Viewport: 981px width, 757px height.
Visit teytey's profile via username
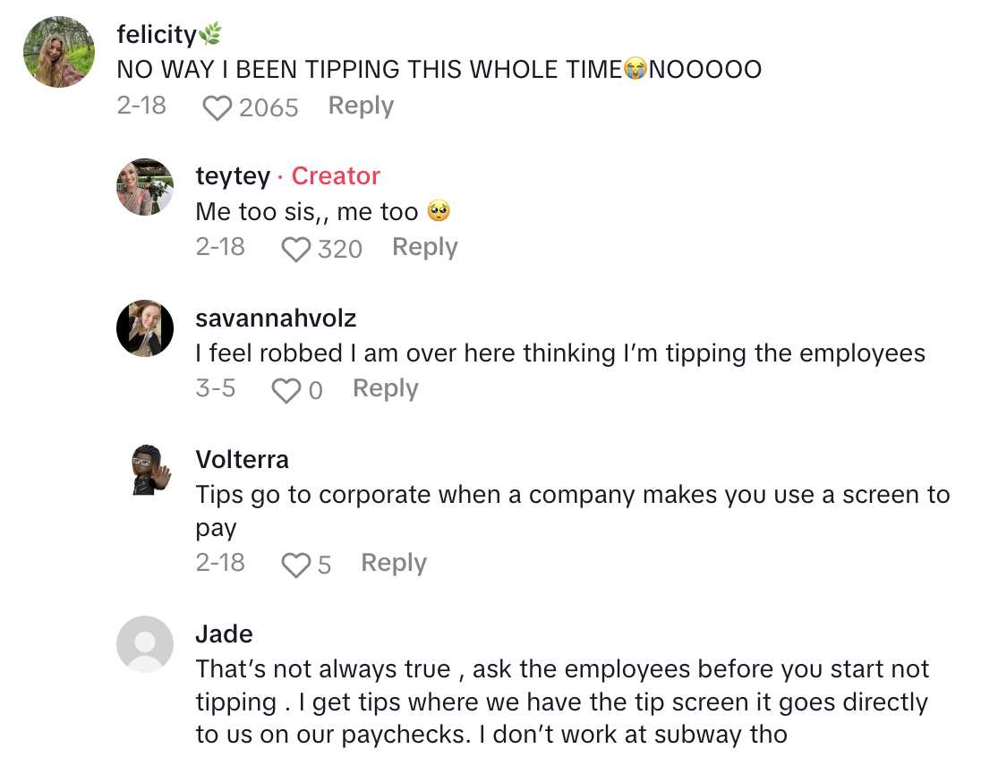(233, 176)
